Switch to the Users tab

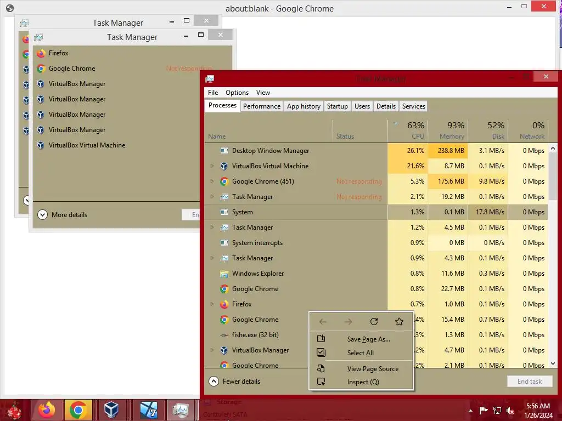(x=362, y=106)
